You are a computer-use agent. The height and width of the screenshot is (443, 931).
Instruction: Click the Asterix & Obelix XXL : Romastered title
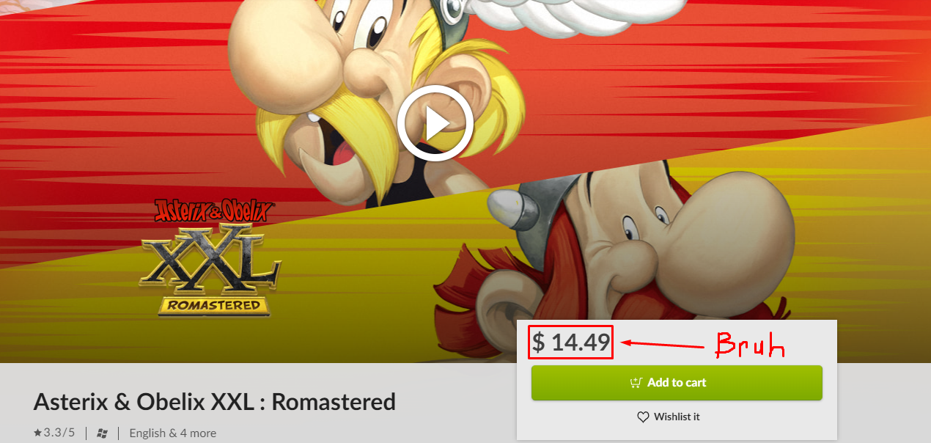215,402
